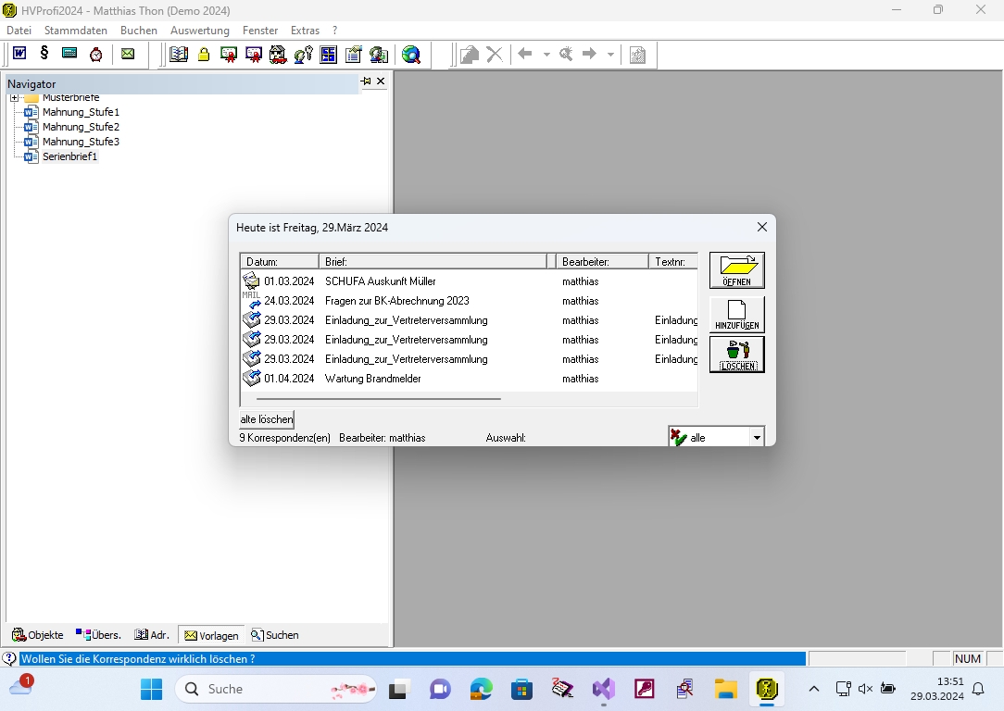Click the first certificate seal icon
The height and width of the screenshot is (711, 1004).
tap(229, 55)
